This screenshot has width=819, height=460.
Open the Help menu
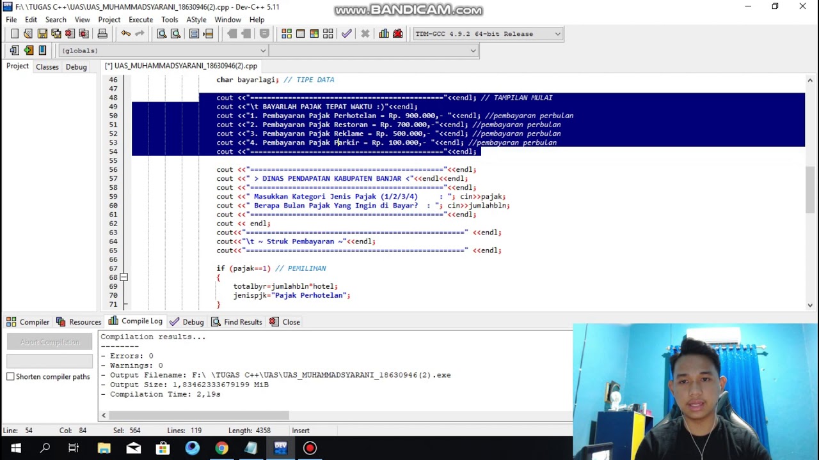[x=257, y=20]
